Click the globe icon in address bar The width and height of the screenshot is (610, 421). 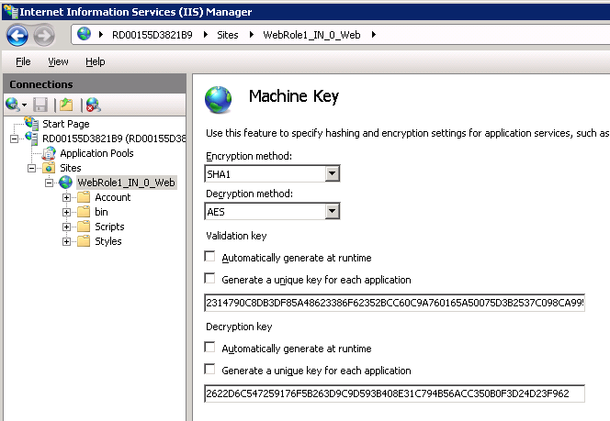coord(85,35)
